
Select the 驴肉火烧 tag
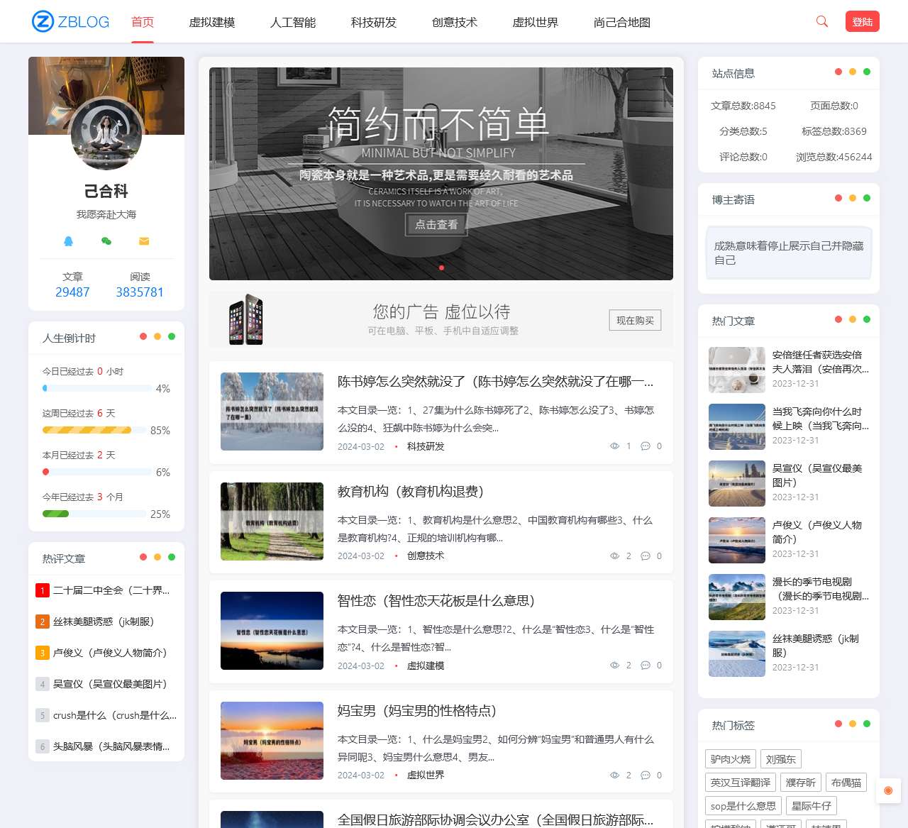[731, 759]
